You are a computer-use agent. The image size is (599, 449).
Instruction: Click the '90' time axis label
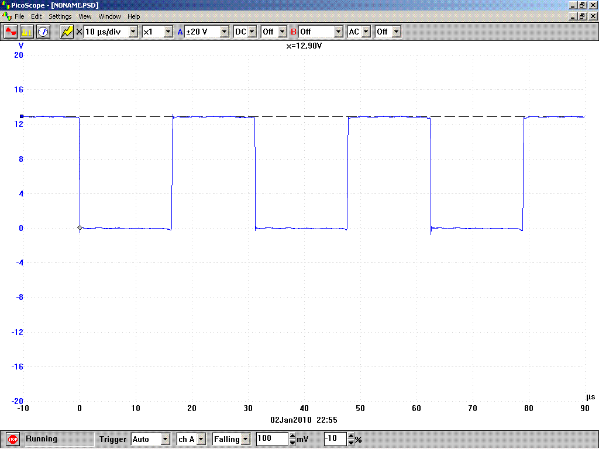585,409
